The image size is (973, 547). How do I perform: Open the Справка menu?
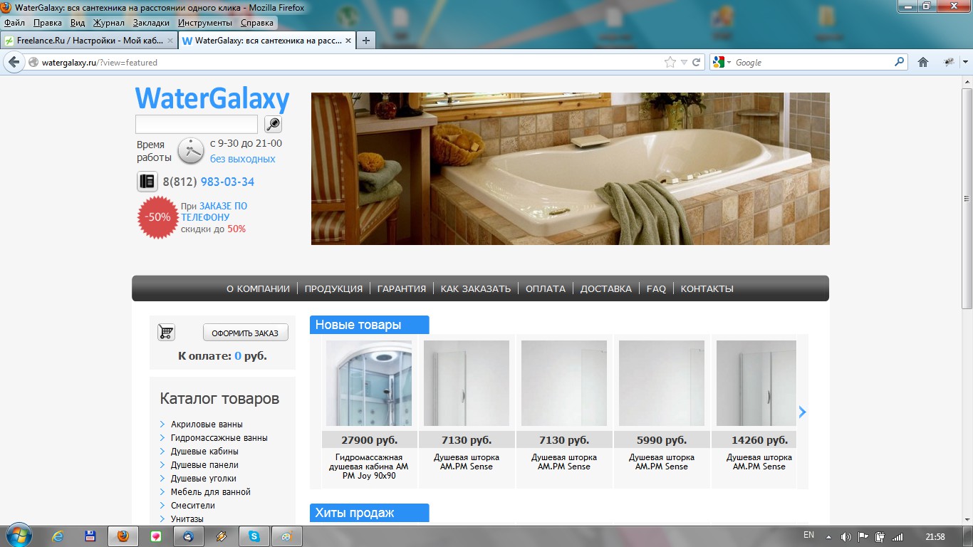coord(257,23)
